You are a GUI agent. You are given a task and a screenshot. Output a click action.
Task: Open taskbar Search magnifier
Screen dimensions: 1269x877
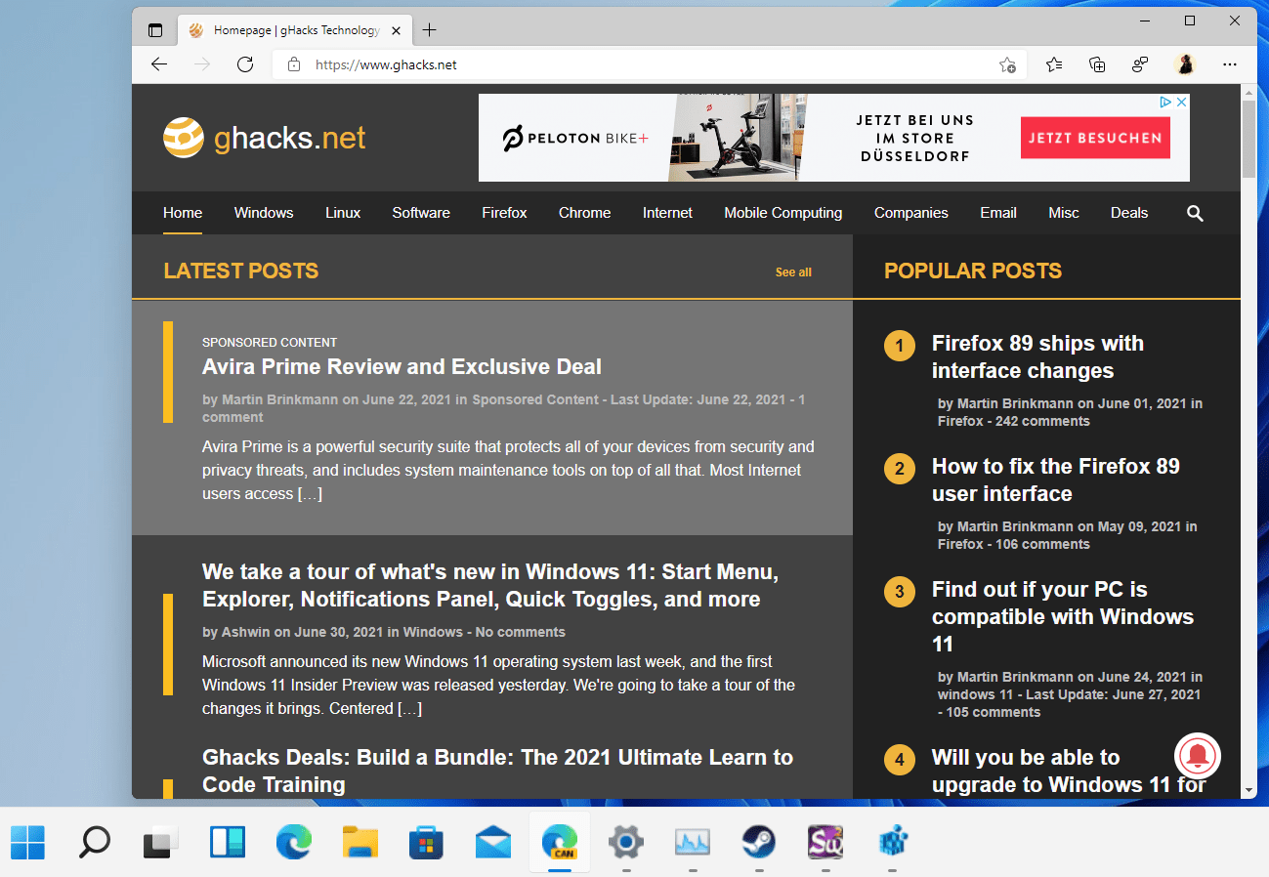coord(94,842)
